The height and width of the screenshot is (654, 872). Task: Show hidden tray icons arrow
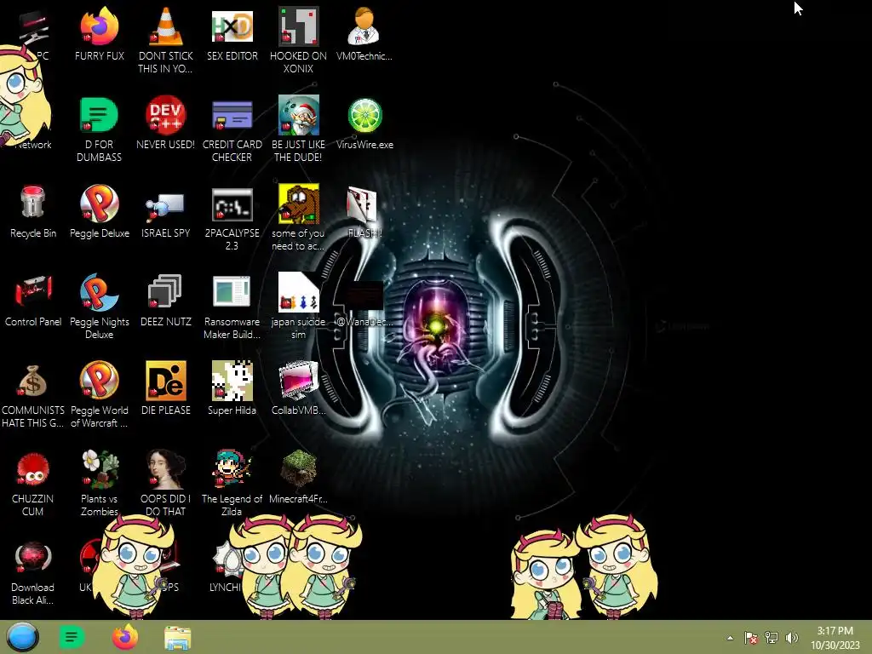(x=730, y=638)
